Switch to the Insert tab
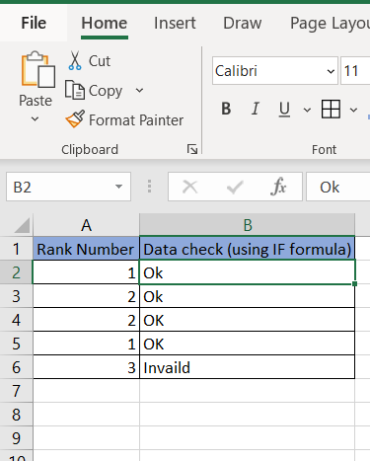The width and height of the screenshot is (370, 461). (175, 24)
